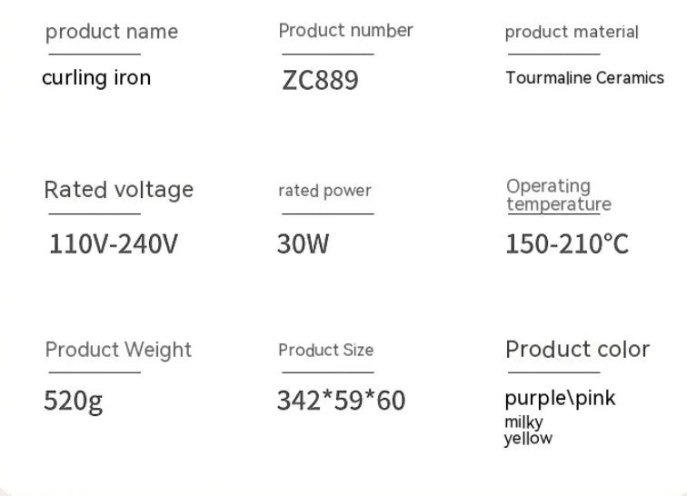
Task: Select the "milky yellow" color text
Action: 527,431
